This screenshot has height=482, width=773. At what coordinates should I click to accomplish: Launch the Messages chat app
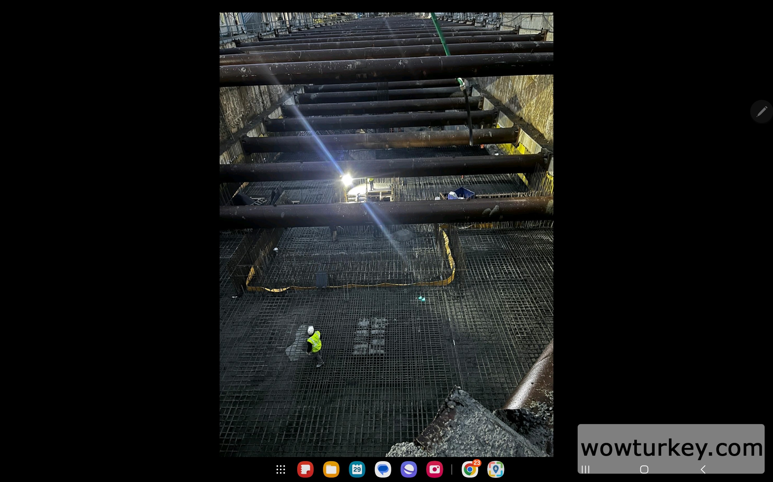coord(383,469)
